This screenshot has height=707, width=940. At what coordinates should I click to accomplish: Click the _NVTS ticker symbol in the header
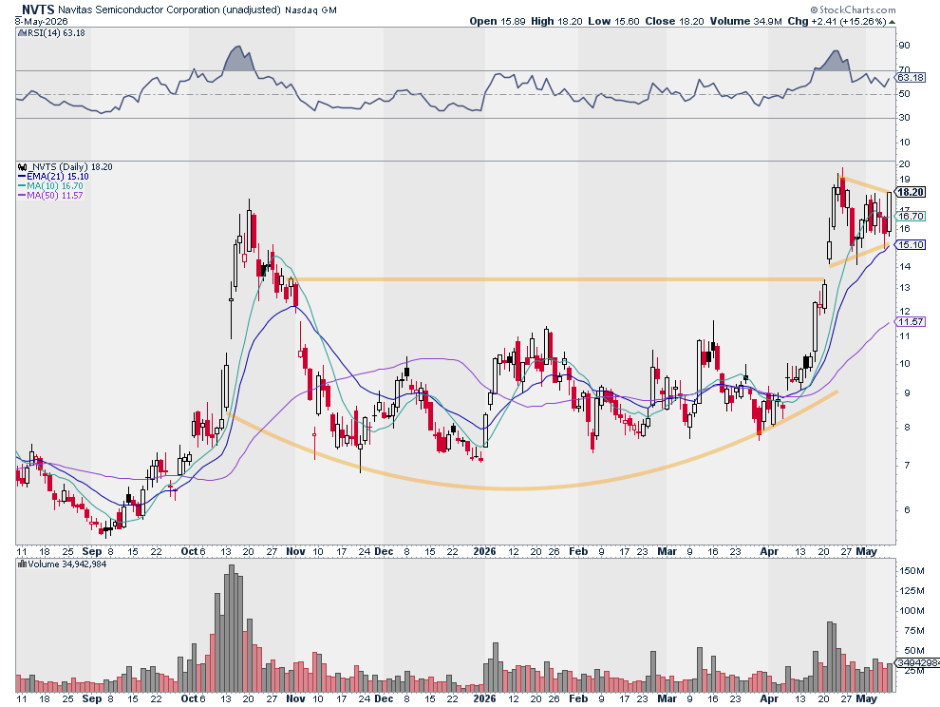click(x=35, y=10)
